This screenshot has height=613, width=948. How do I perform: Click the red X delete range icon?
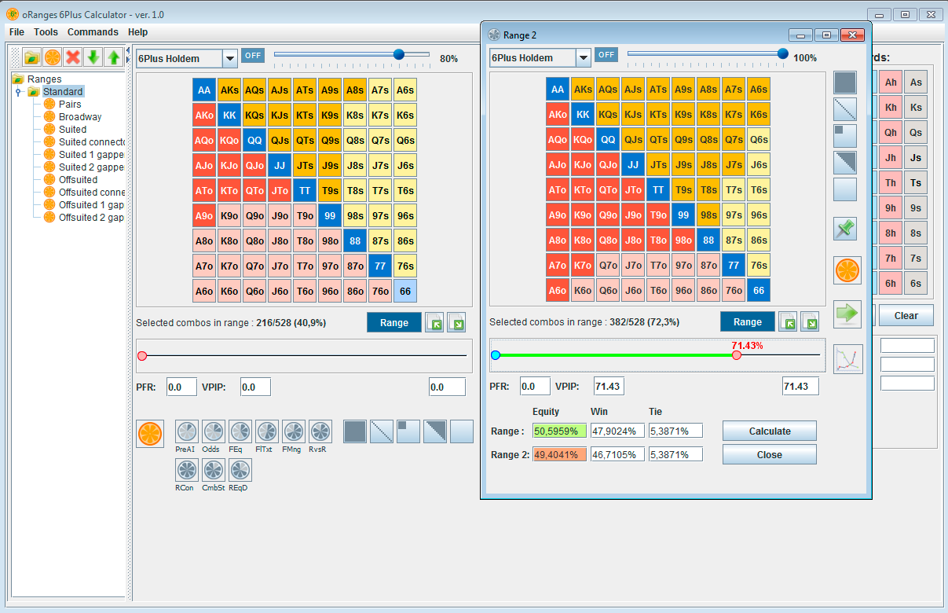click(73, 57)
